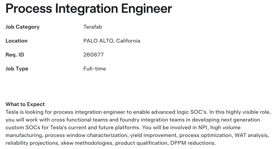This screenshot has width=273, height=149.
Task: Click the Full-time job type value
Action: tap(95, 69)
